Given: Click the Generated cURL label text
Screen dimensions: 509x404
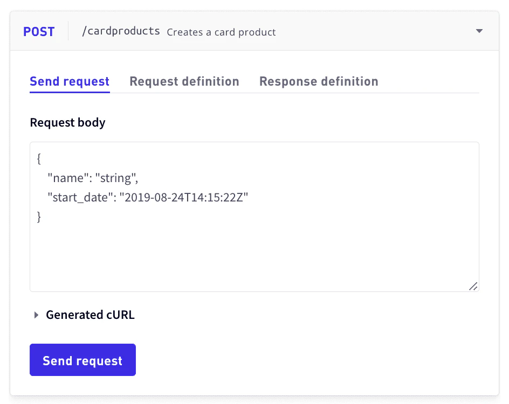Looking at the screenshot, I should pyautogui.click(x=90, y=315).
